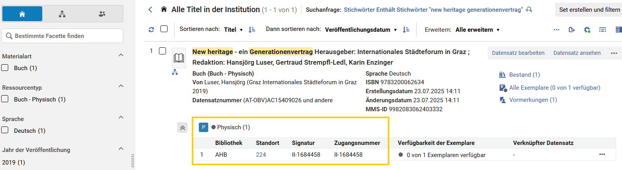The height and width of the screenshot is (170, 622).
Task: Click the home icon tab in sidebar
Action: point(22,14)
